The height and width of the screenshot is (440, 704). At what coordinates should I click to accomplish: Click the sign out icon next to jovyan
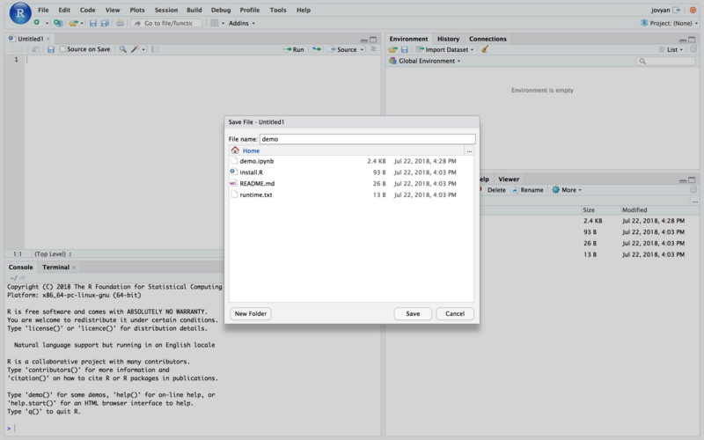click(677, 10)
